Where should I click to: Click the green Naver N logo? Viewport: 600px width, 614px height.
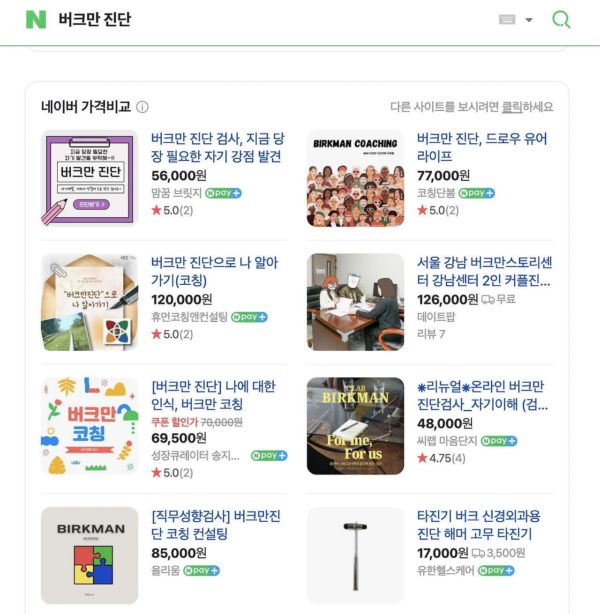click(x=36, y=20)
